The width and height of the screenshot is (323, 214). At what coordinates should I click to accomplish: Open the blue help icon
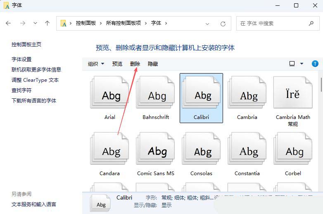point(315,64)
